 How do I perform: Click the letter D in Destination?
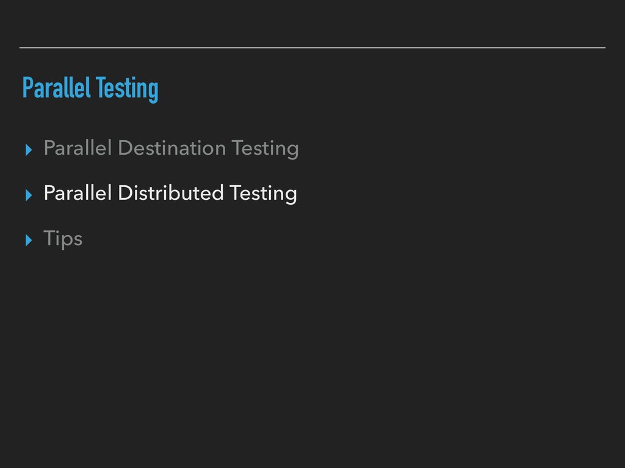pos(125,147)
